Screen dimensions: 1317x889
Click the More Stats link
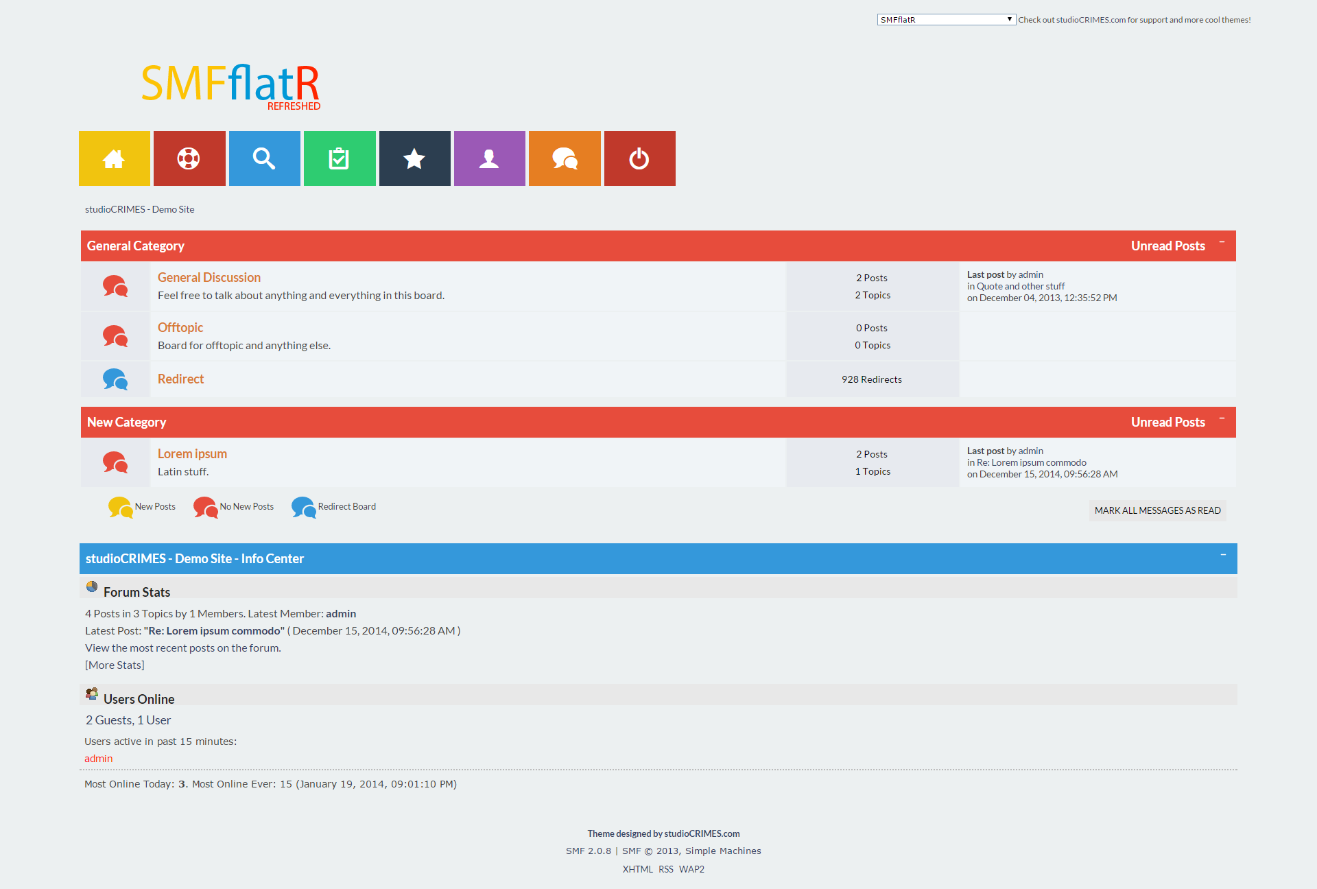pyautogui.click(x=114, y=665)
